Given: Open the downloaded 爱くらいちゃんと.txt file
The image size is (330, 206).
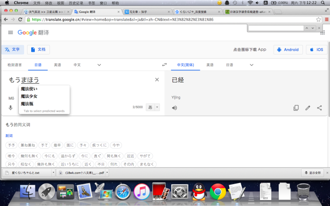Looking at the screenshot, I should [27, 173].
